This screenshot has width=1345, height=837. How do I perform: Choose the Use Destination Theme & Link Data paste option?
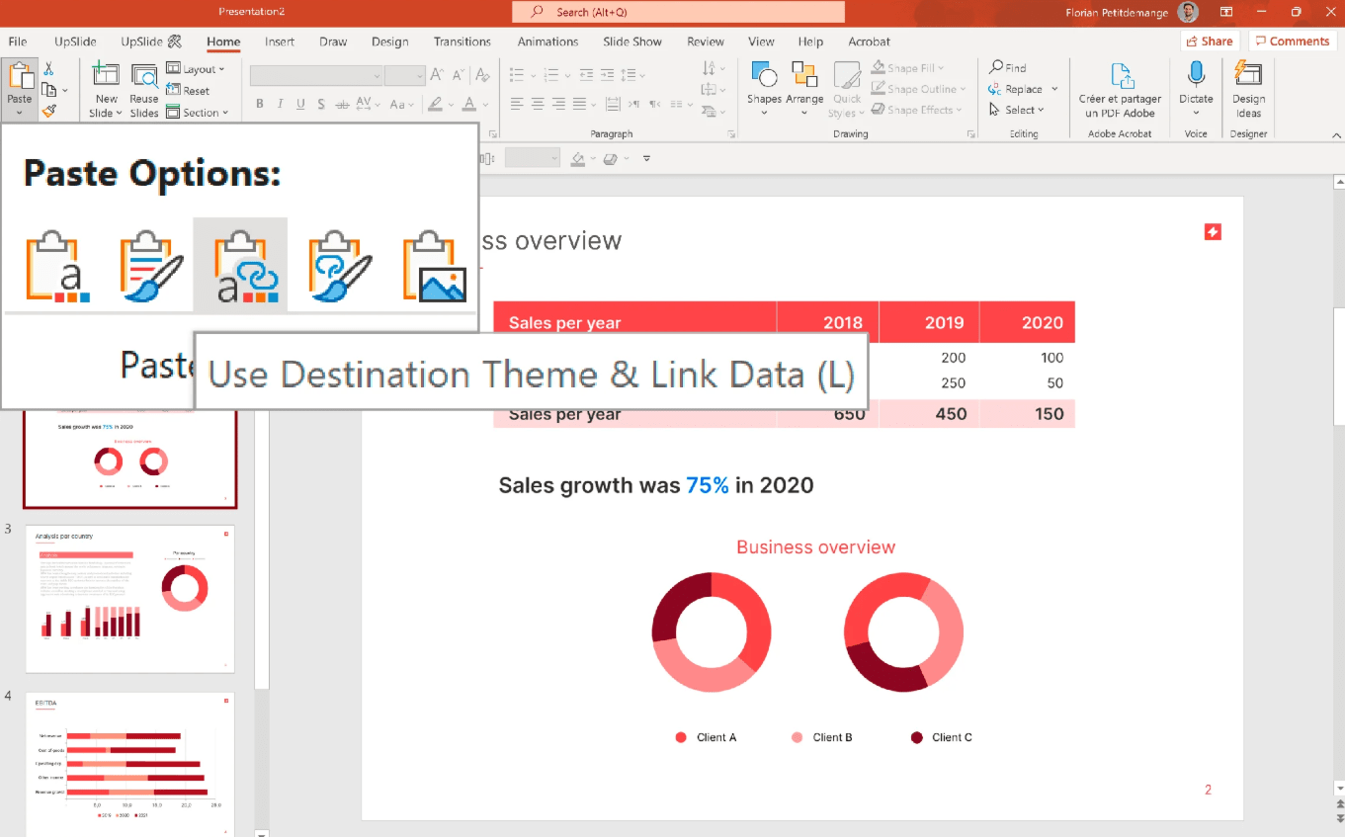[241, 265]
